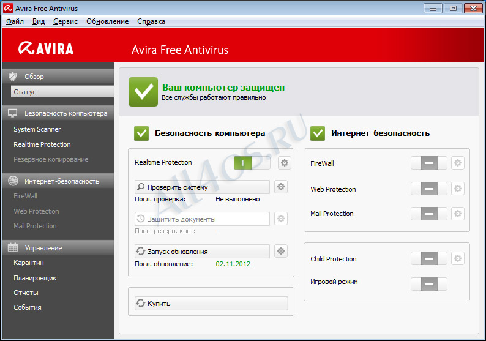Click the last update date 02.11.2012
The width and height of the screenshot is (486, 341).
[233, 264]
